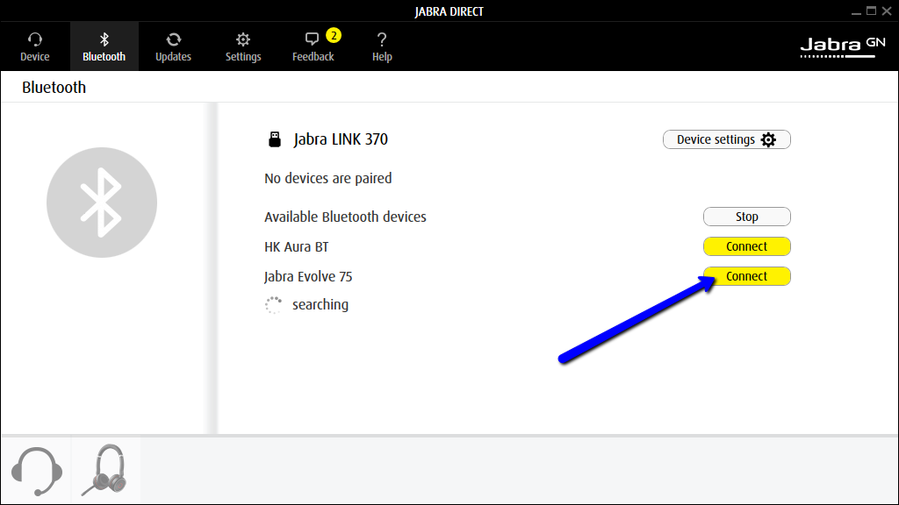Connect to HK Aura BT
The height and width of the screenshot is (505, 899).
(x=746, y=246)
